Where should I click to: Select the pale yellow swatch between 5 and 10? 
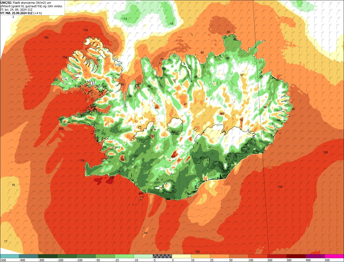click(181, 256)
